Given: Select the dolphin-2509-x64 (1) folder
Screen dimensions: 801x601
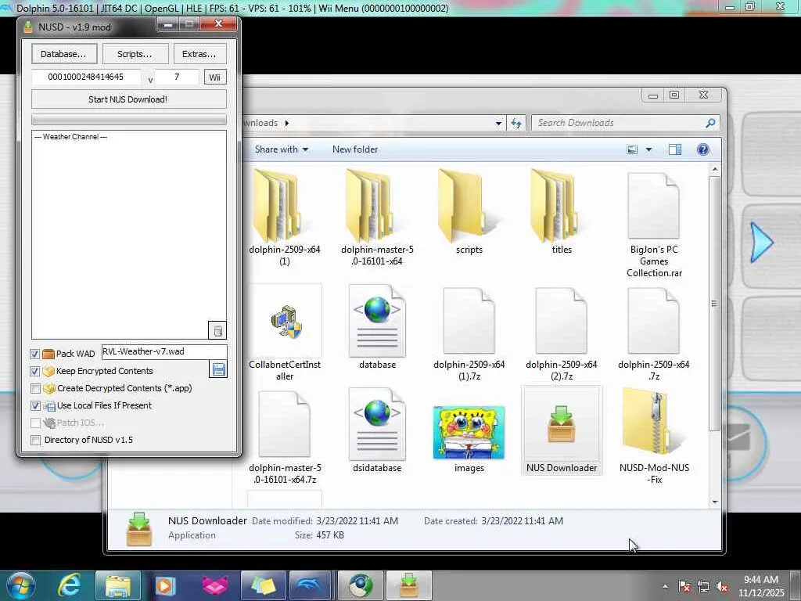Looking at the screenshot, I should [285, 218].
